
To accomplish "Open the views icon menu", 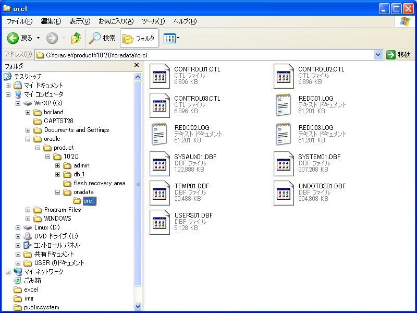I will click(x=171, y=38).
